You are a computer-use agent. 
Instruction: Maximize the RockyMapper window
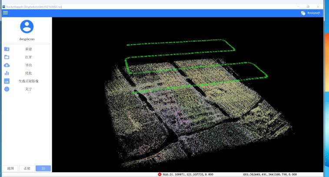(x=308, y=7)
